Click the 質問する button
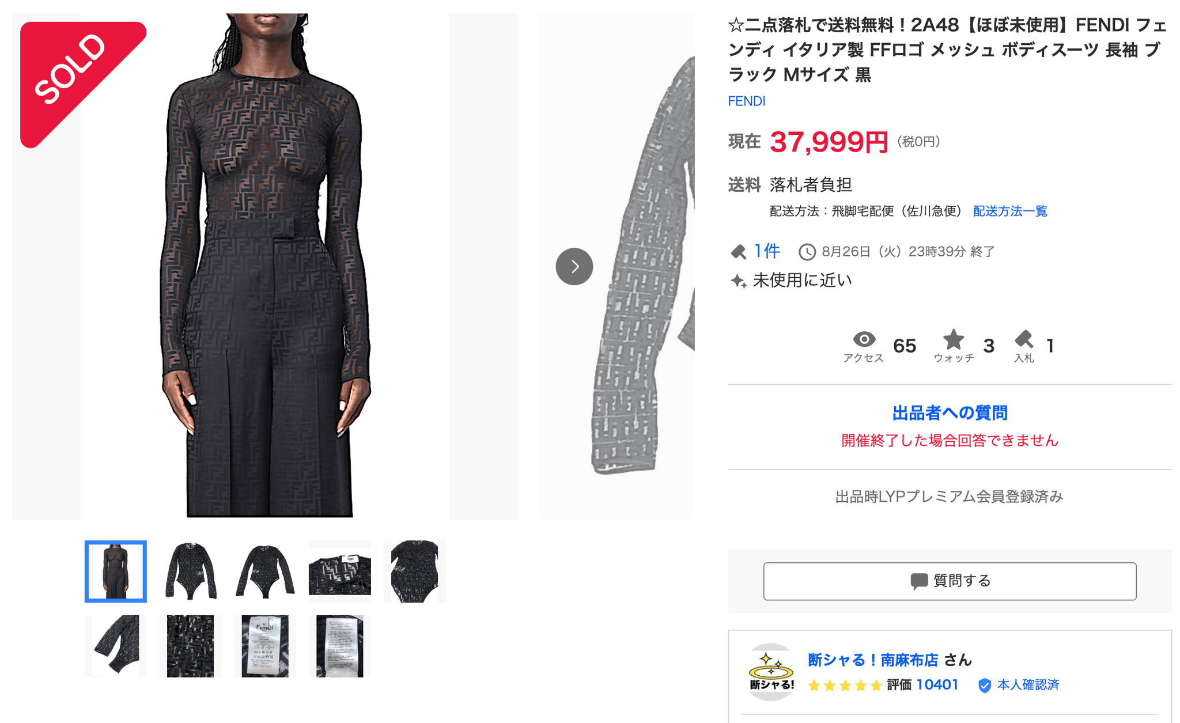This screenshot has height=723, width=1180. [950, 581]
